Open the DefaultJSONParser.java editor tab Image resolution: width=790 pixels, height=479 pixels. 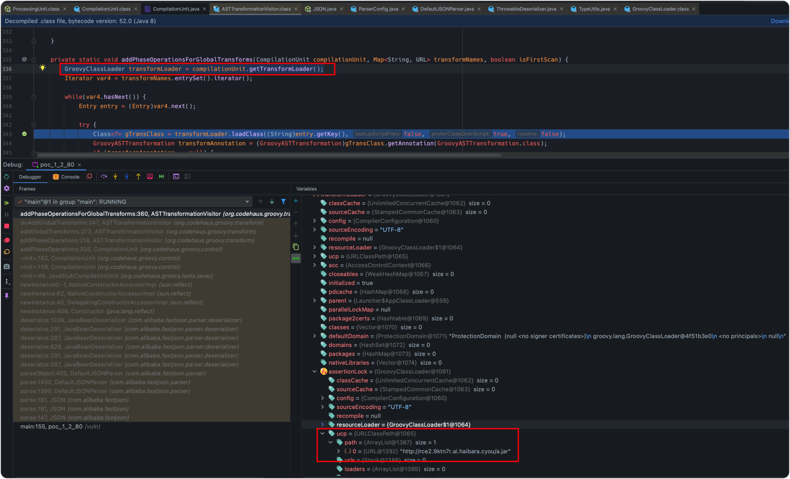[x=447, y=9]
